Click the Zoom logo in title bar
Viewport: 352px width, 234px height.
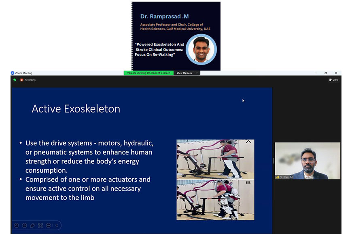pos(13,73)
